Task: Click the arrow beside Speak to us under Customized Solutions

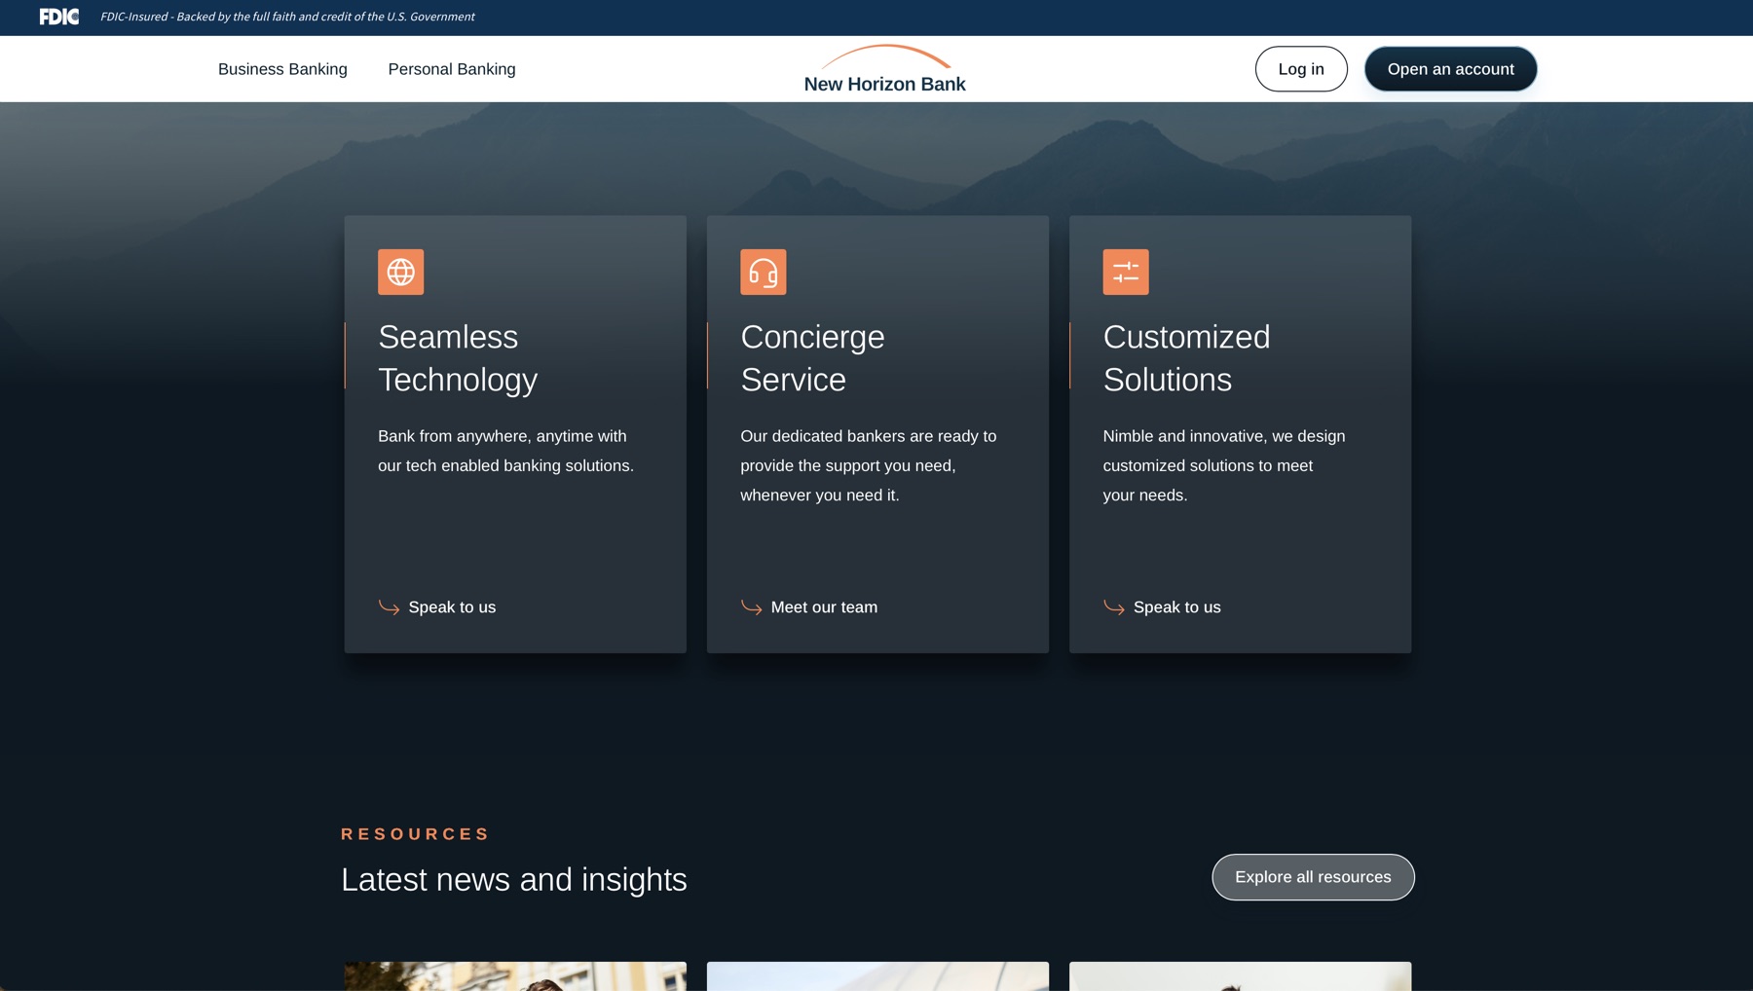Action: (1113, 607)
